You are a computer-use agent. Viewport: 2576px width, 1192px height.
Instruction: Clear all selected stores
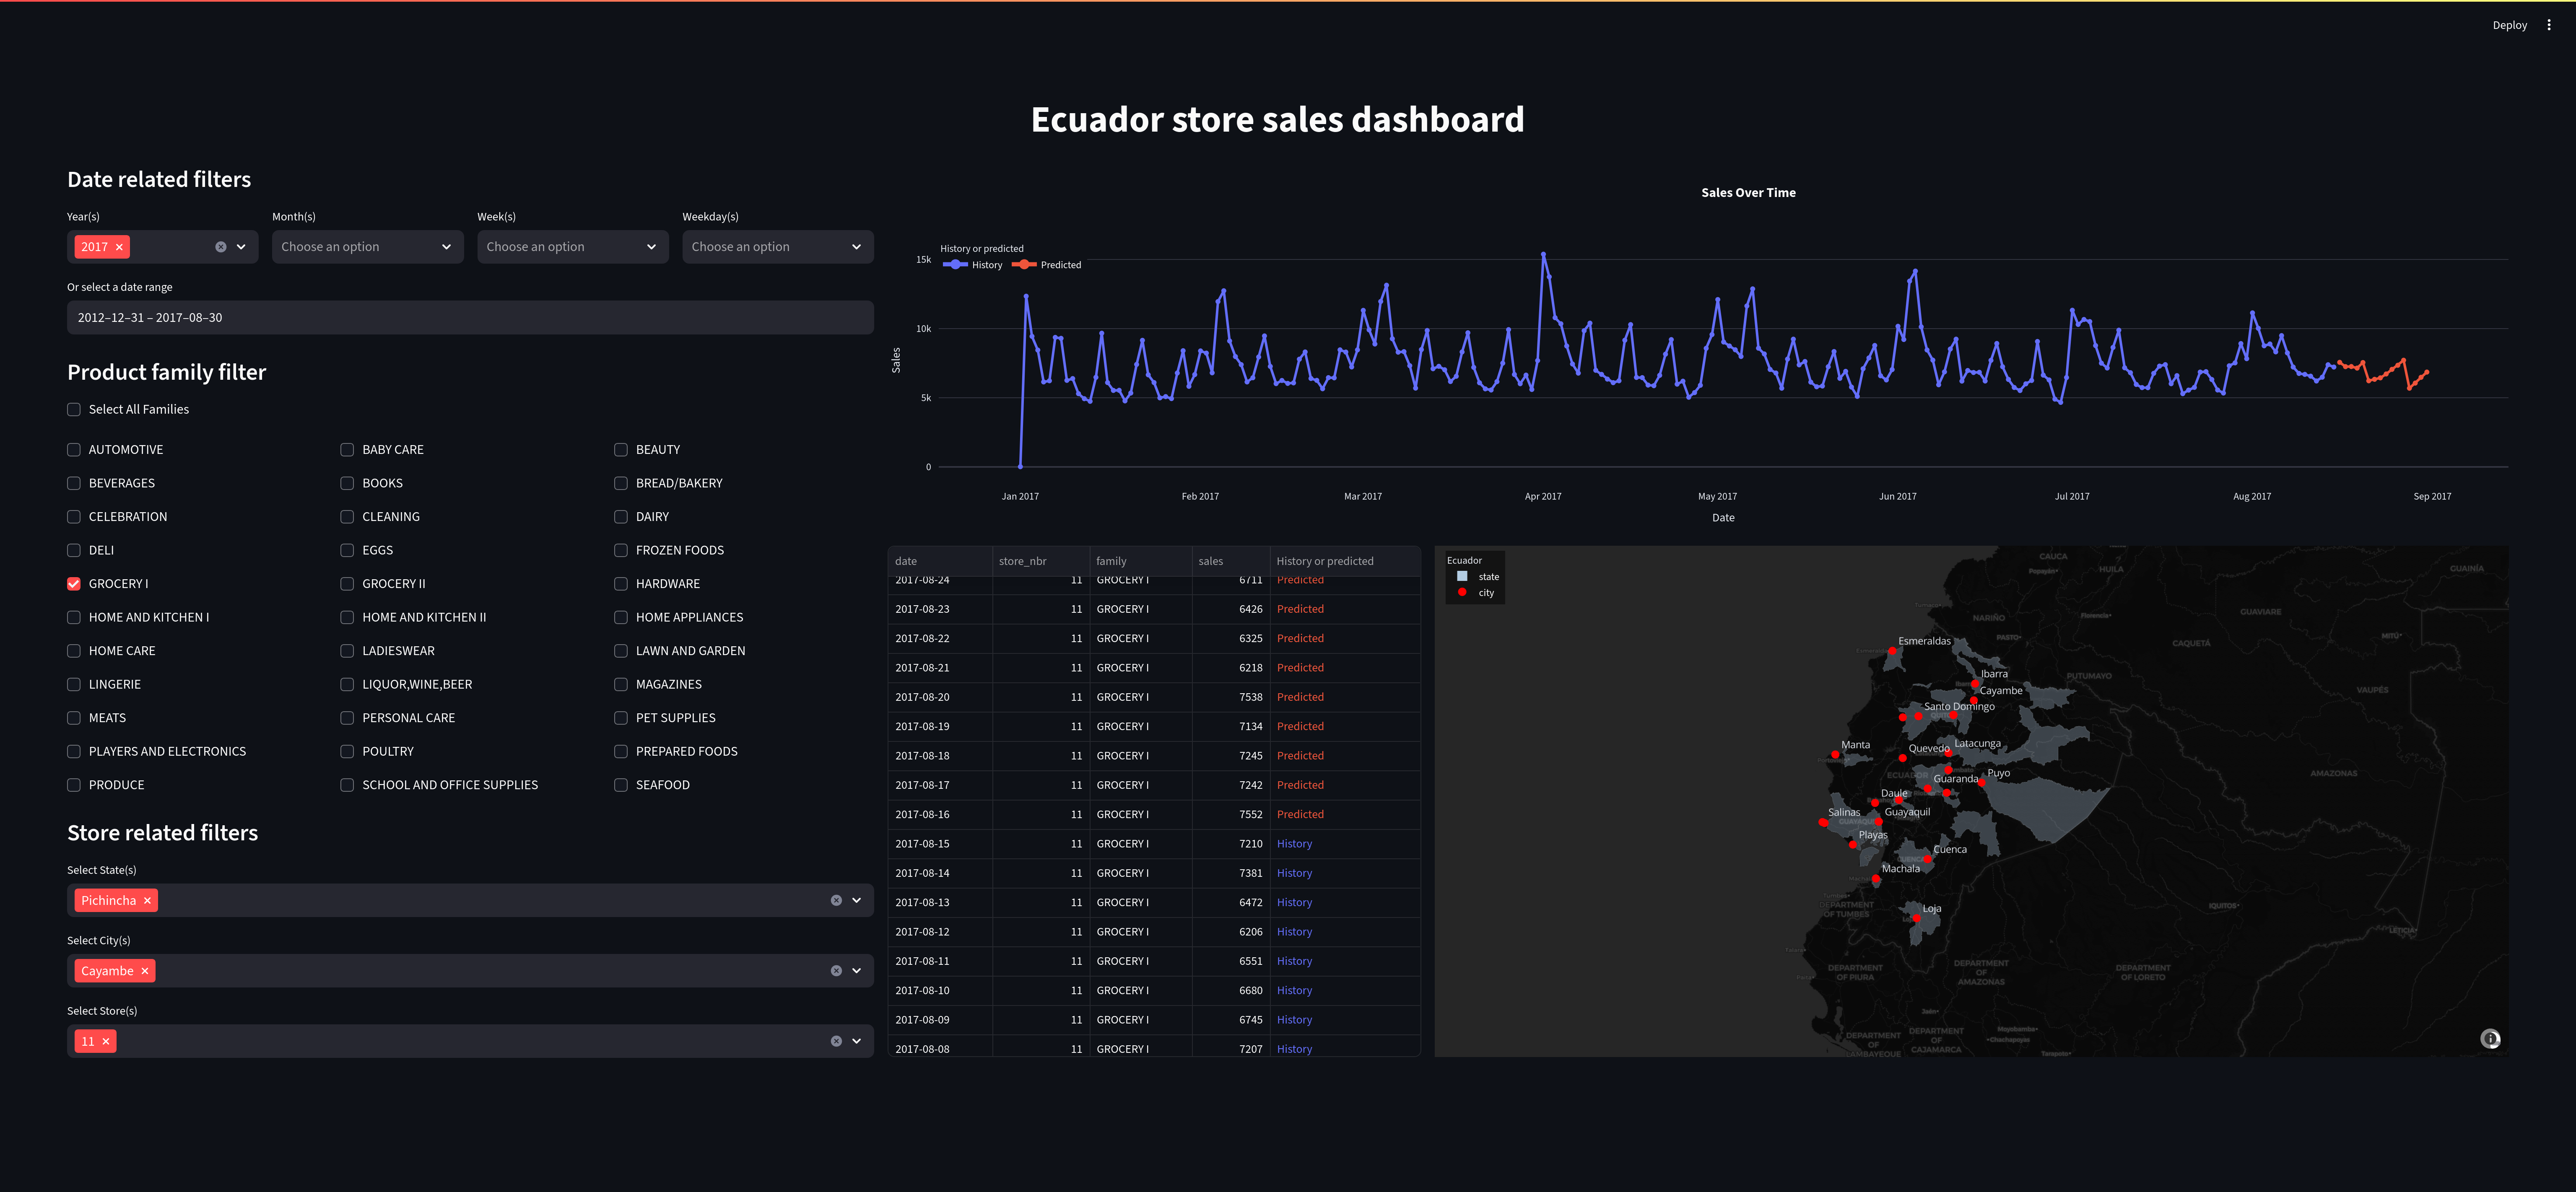(836, 1042)
